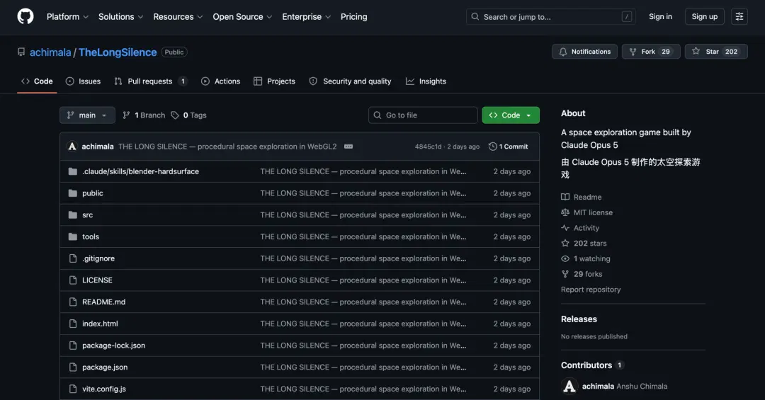
Task: Click file icon beside package.json
Action: (73, 367)
